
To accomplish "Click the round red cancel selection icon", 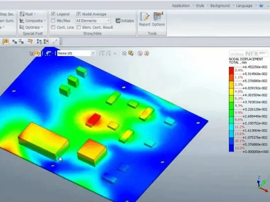I will click(147, 53).
